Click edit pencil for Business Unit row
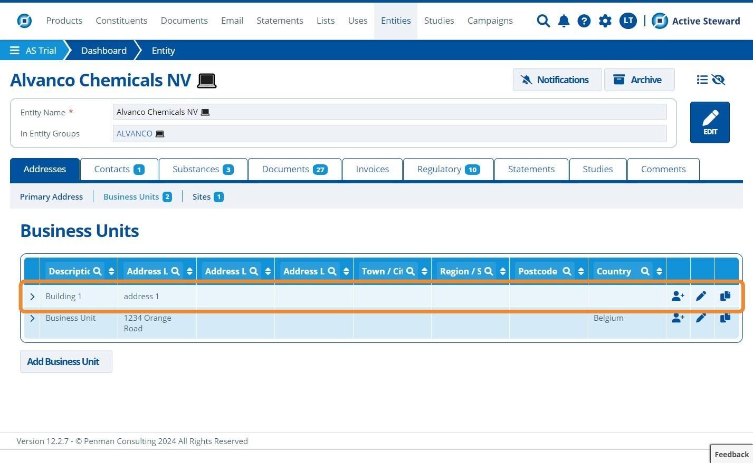753x463 pixels. (x=701, y=318)
